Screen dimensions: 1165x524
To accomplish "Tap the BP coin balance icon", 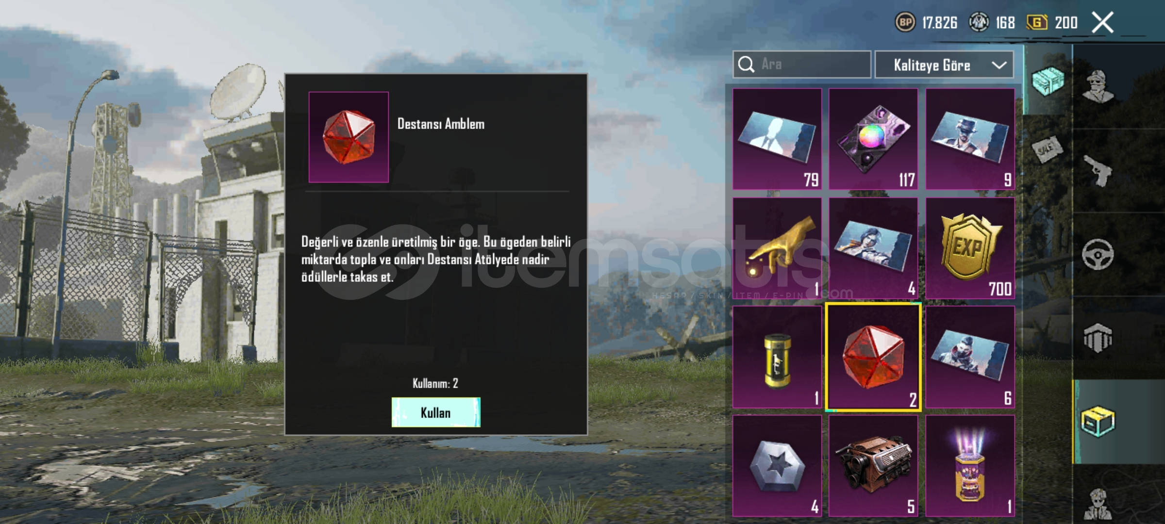I will click(x=905, y=22).
